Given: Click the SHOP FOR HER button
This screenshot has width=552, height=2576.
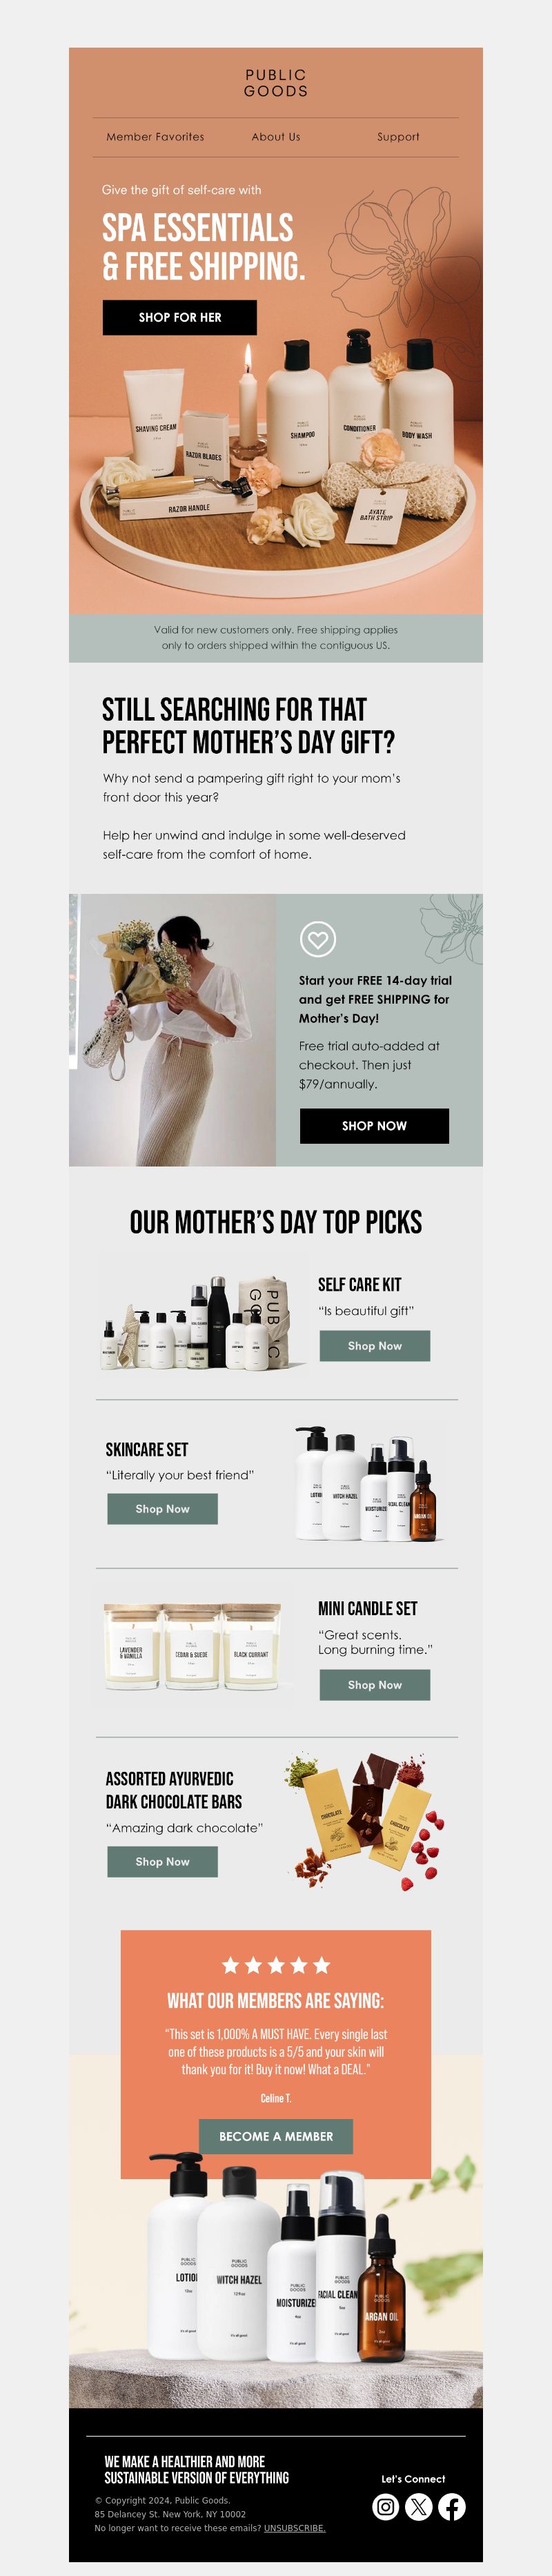Looking at the screenshot, I should (180, 317).
